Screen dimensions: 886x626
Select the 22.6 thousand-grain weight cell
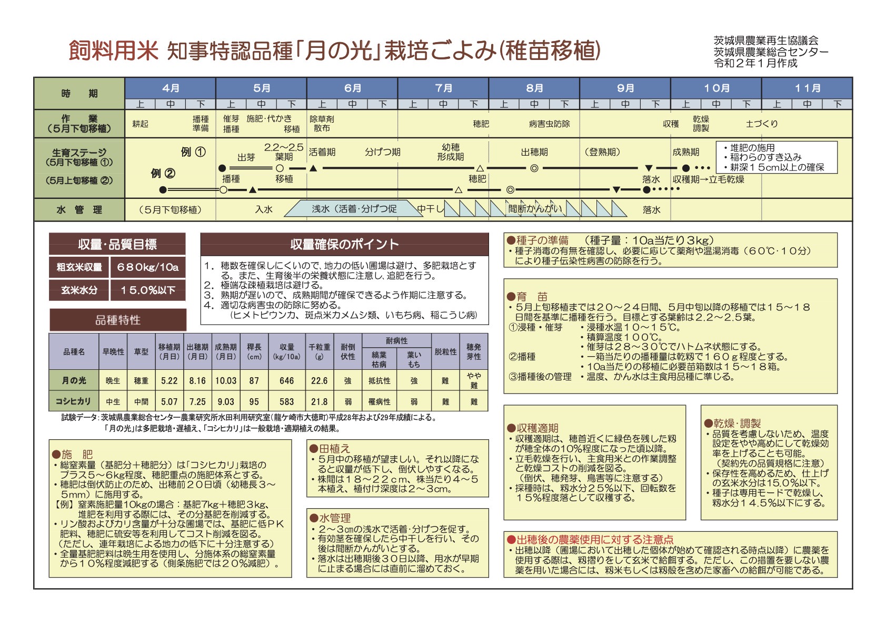pyautogui.click(x=320, y=380)
